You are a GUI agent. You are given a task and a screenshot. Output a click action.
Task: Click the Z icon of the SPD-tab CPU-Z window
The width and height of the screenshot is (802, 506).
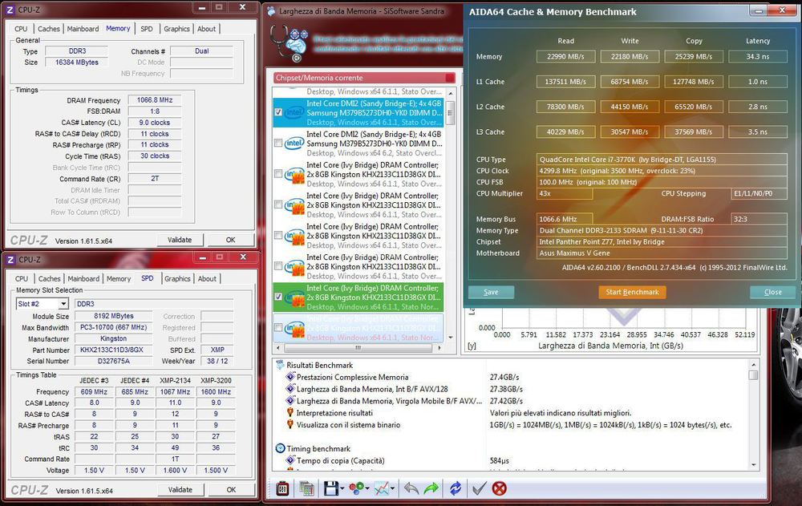[x=10, y=259]
